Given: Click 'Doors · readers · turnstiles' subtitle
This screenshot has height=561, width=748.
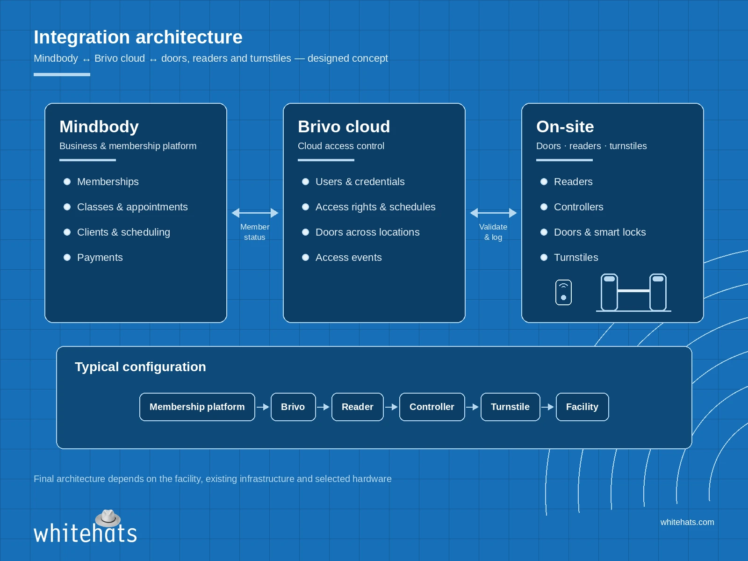Looking at the screenshot, I should (591, 146).
